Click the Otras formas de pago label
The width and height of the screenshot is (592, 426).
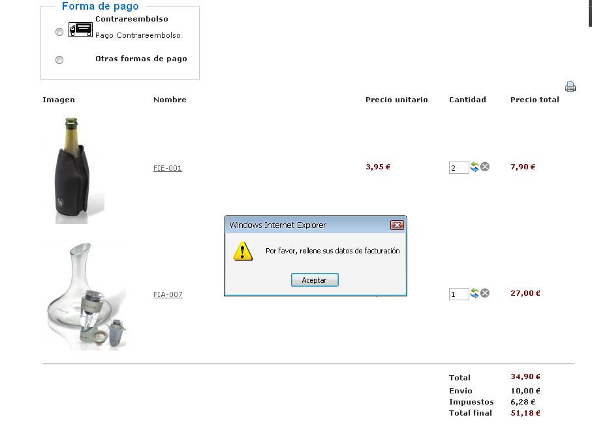tap(141, 59)
